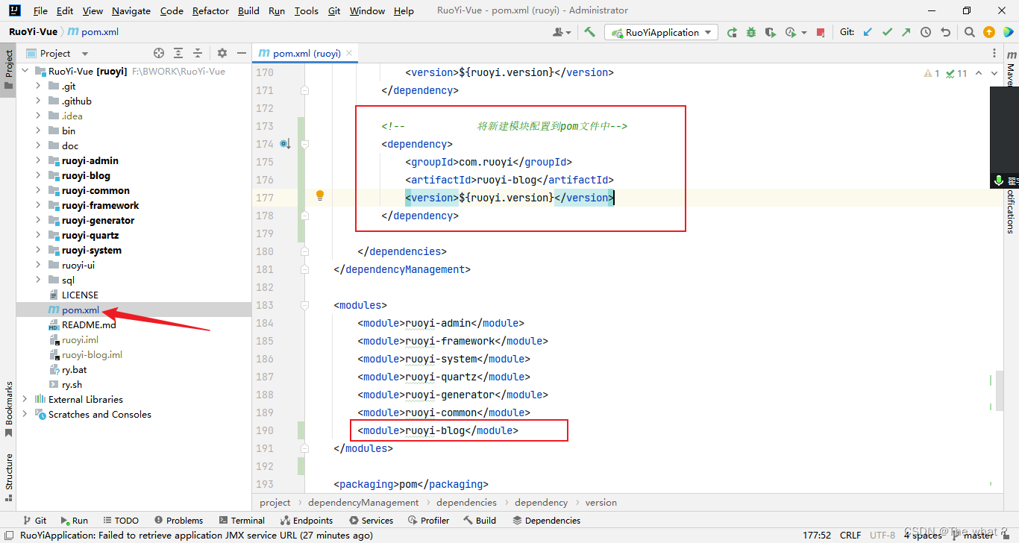Click the green microphone icon at right edge
This screenshot has width=1019, height=543.
[999, 181]
